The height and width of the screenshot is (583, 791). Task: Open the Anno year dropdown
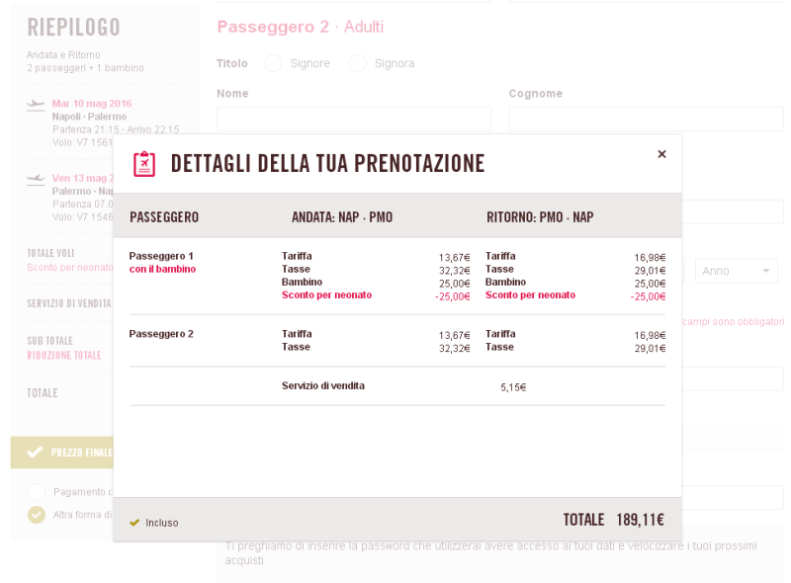(737, 271)
